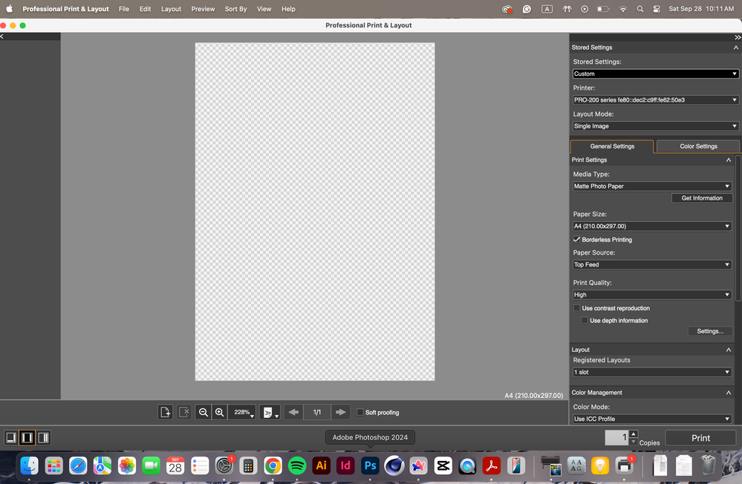Viewport: 742px width, 484px height.
Task: Enable Use depth information
Action: (585, 320)
